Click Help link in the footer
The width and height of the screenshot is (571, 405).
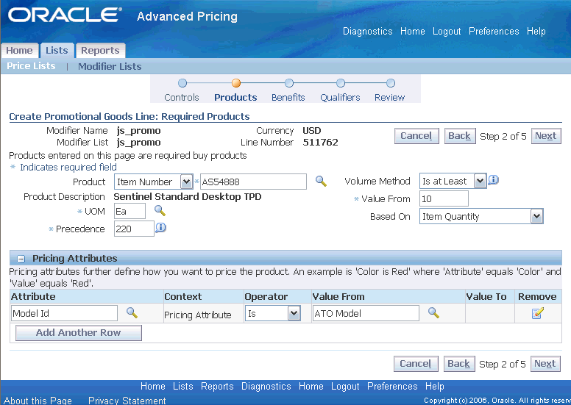[x=434, y=386]
